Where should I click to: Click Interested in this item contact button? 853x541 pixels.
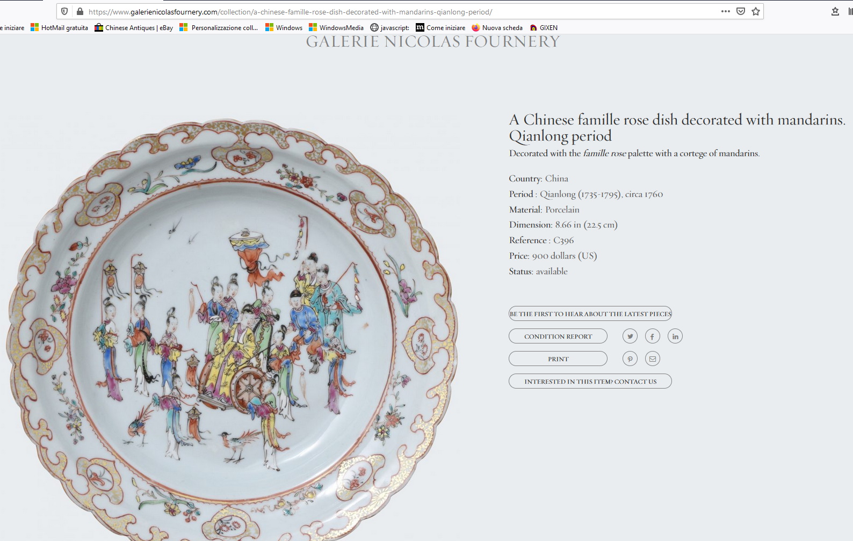pyautogui.click(x=590, y=382)
